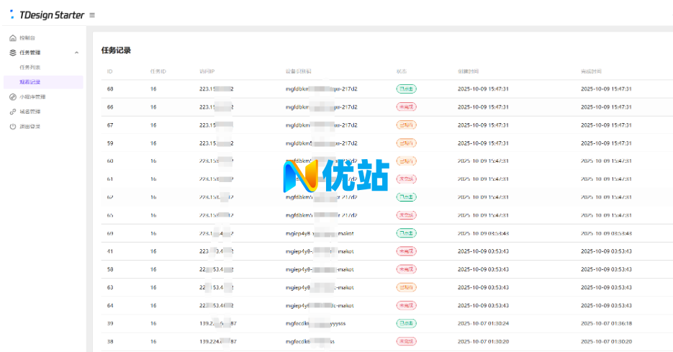Click the power icon beside 退出登录
The width and height of the screenshot is (673, 352).
(12, 126)
